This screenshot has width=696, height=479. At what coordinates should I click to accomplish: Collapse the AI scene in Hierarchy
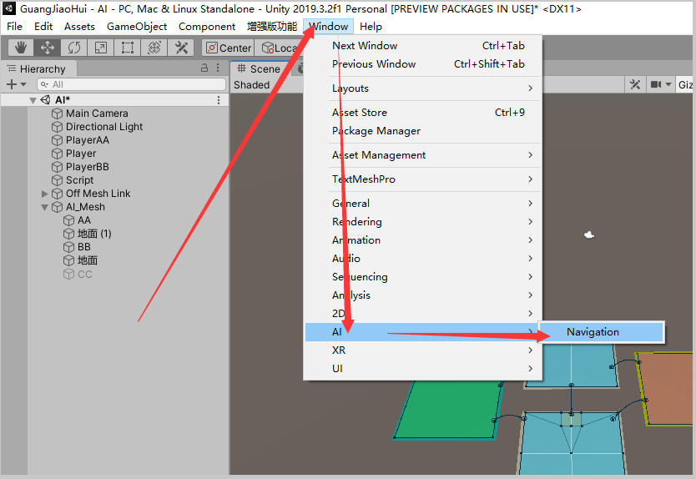pos(33,100)
